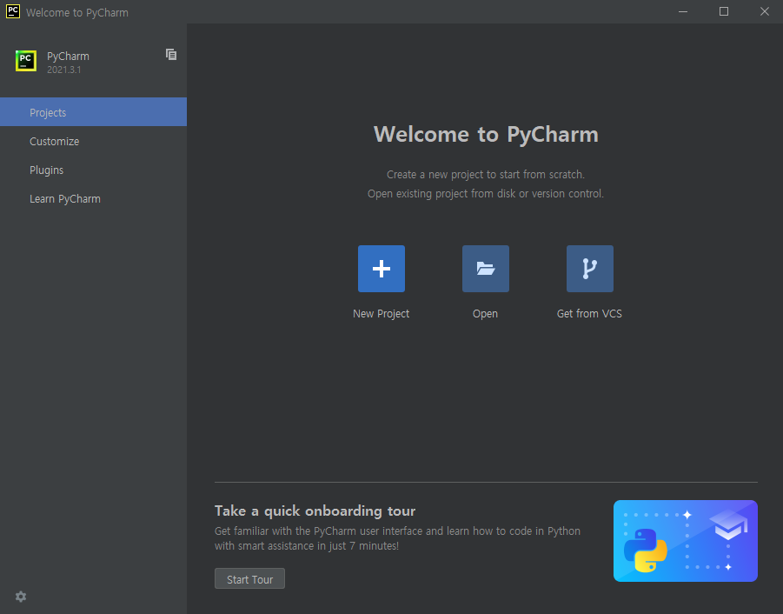Viewport: 783px width, 614px height.
Task: Click the PyCharm title bar app icon
Action: [x=13, y=11]
